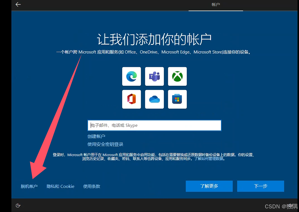Screen dimensions: 299x212
Task: Click the Microsoft Teams icon tile
Action: (x=154, y=76)
